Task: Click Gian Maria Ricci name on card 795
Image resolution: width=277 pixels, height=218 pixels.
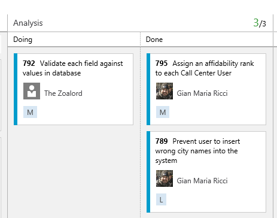Action: 202,93
